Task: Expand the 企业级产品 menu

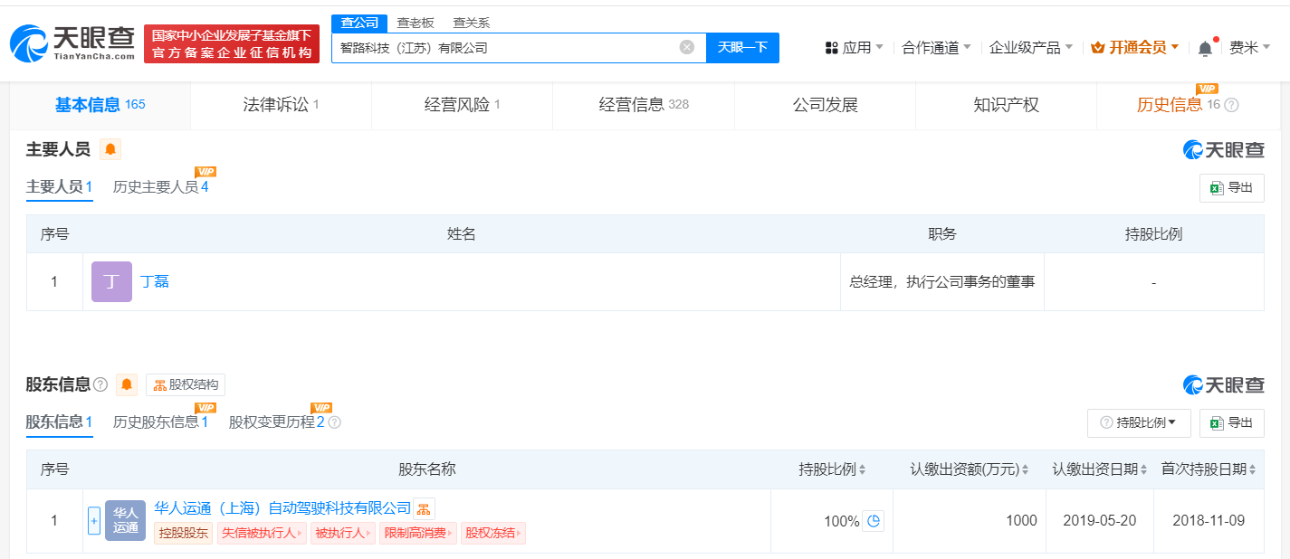Action: (1030, 48)
